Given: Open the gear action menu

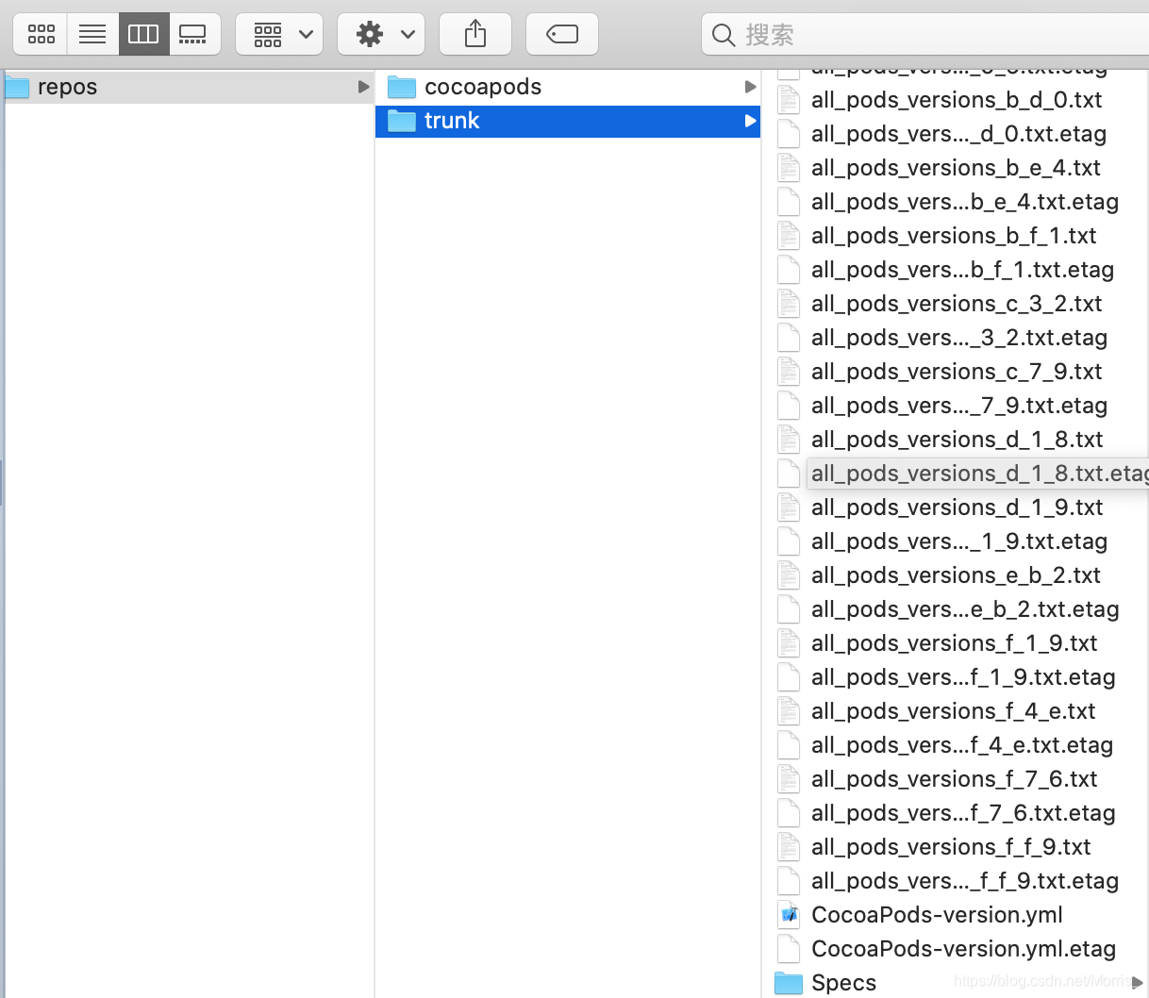Looking at the screenshot, I should (381, 35).
